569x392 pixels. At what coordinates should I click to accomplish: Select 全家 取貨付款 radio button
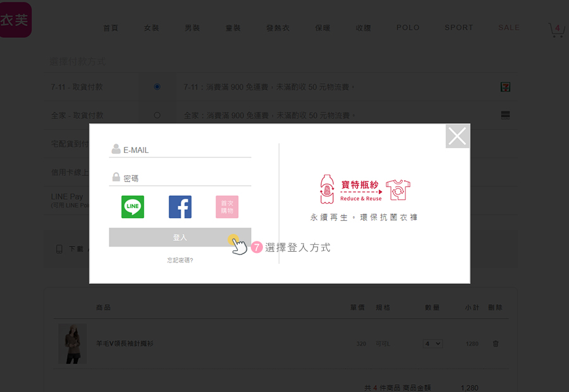pyautogui.click(x=157, y=115)
